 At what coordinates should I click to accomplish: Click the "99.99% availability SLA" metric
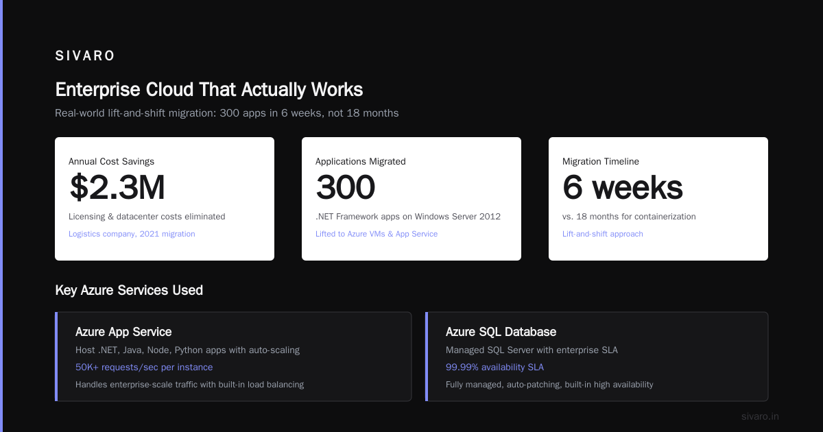494,367
